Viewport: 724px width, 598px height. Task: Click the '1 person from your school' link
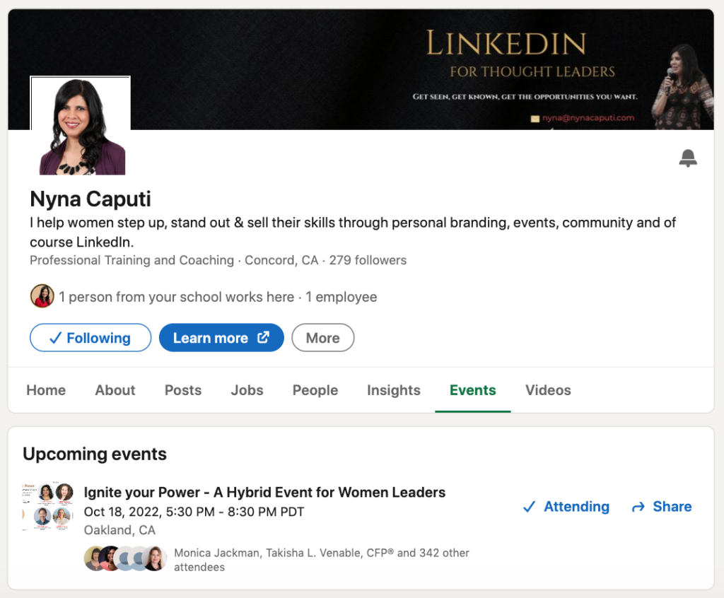click(x=176, y=297)
